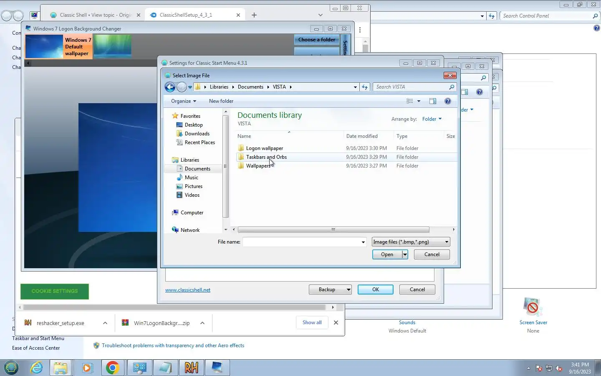The width and height of the screenshot is (601, 376).
Task: Open the Sounds settings link
Action: [407, 323]
